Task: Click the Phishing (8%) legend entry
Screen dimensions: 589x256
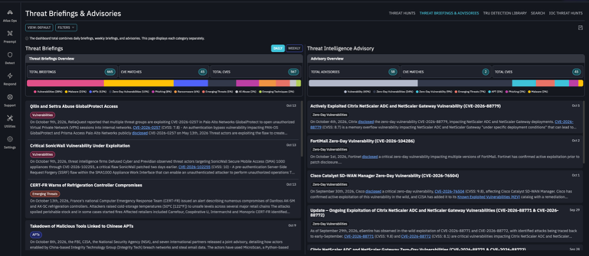Action: pyautogui.click(x=162, y=92)
